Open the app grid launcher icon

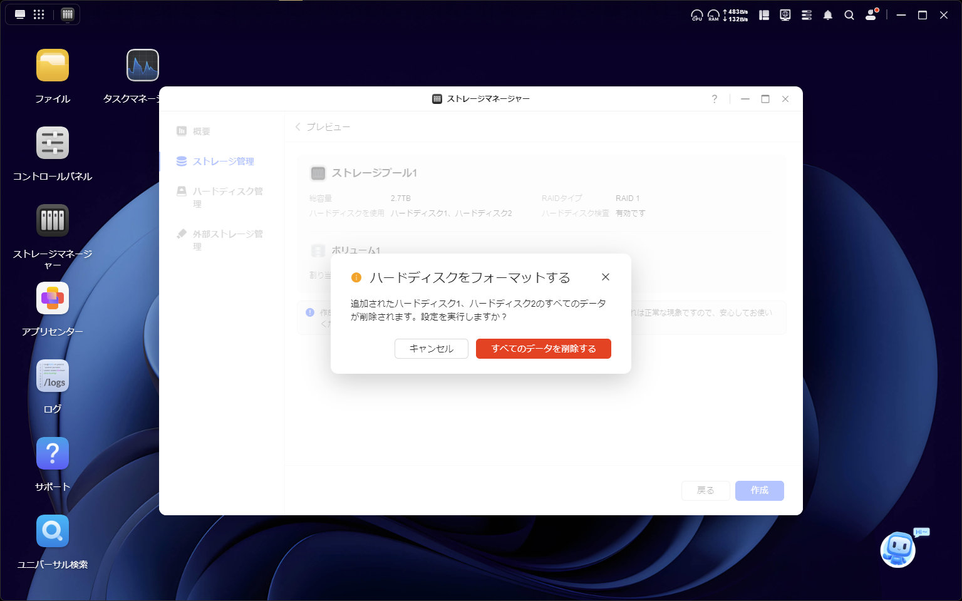pos(39,14)
